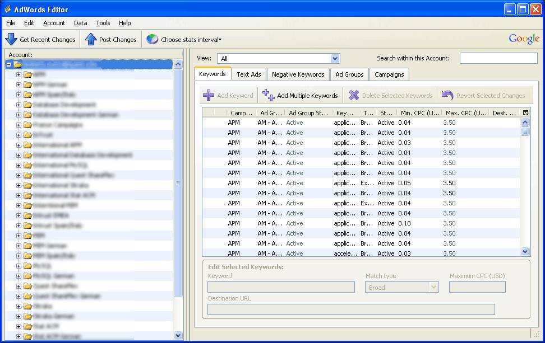Expand the APM folder in the account tree
The height and width of the screenshot is (343, 545).
coord(17,74)
